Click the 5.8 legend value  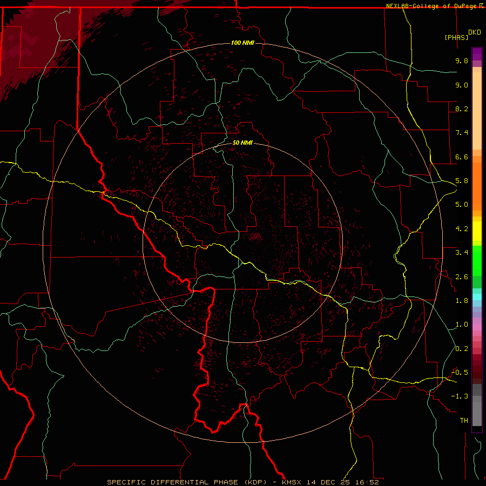point(462,181)
